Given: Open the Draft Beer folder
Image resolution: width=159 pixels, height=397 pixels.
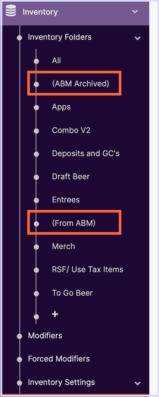Looking at the screenshot, I should [x=71, y=177].
